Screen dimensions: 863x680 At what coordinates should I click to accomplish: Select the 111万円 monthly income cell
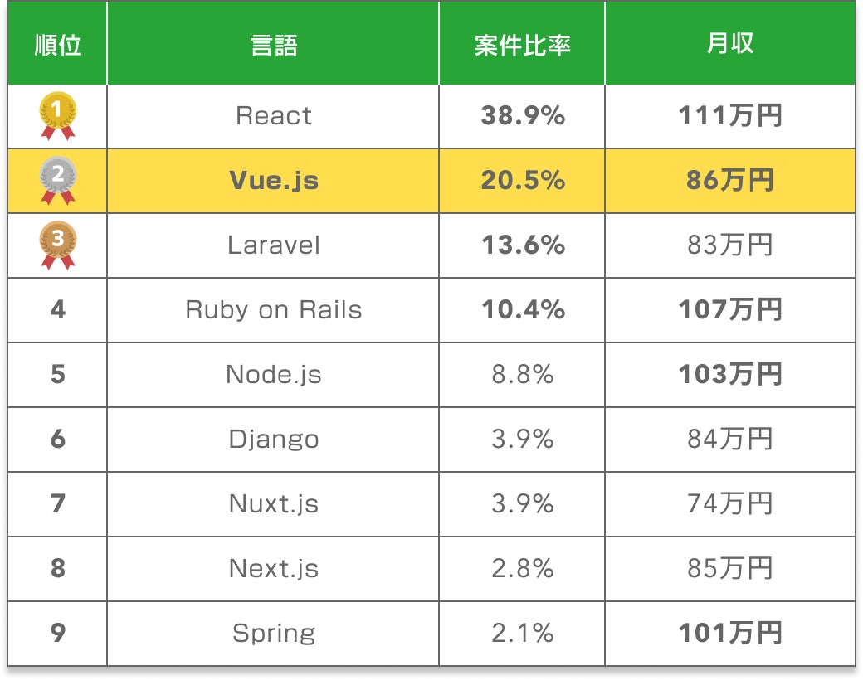tap(730, 116)
